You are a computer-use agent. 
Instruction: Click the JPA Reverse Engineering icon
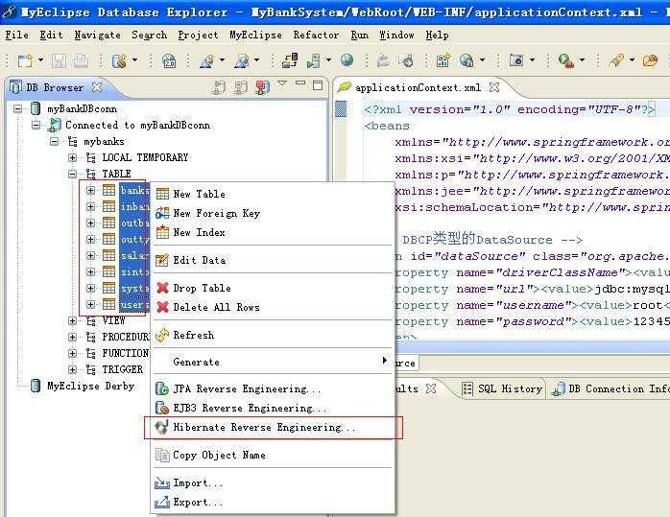162,388
